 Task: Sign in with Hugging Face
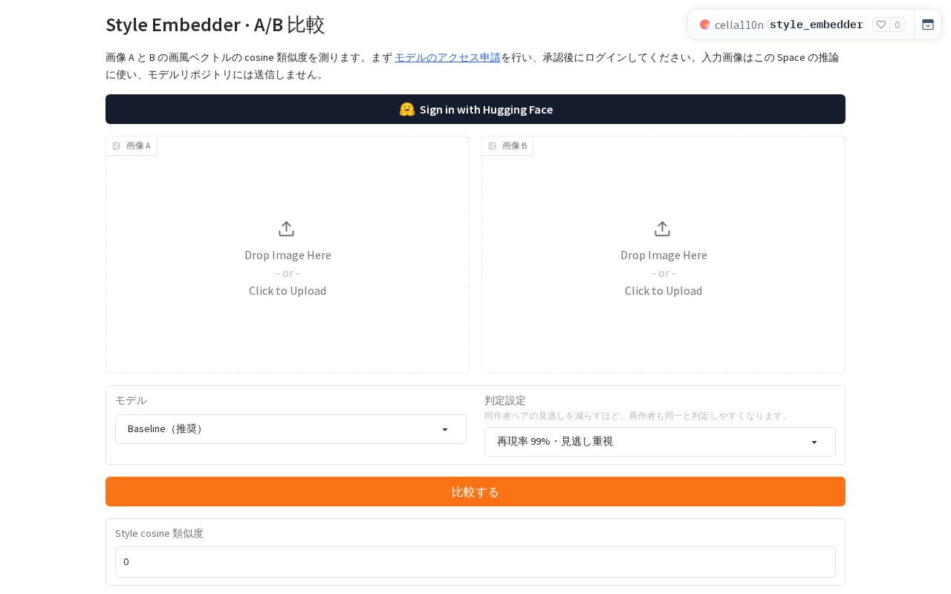pyautogui.click(x=475, y=109)
